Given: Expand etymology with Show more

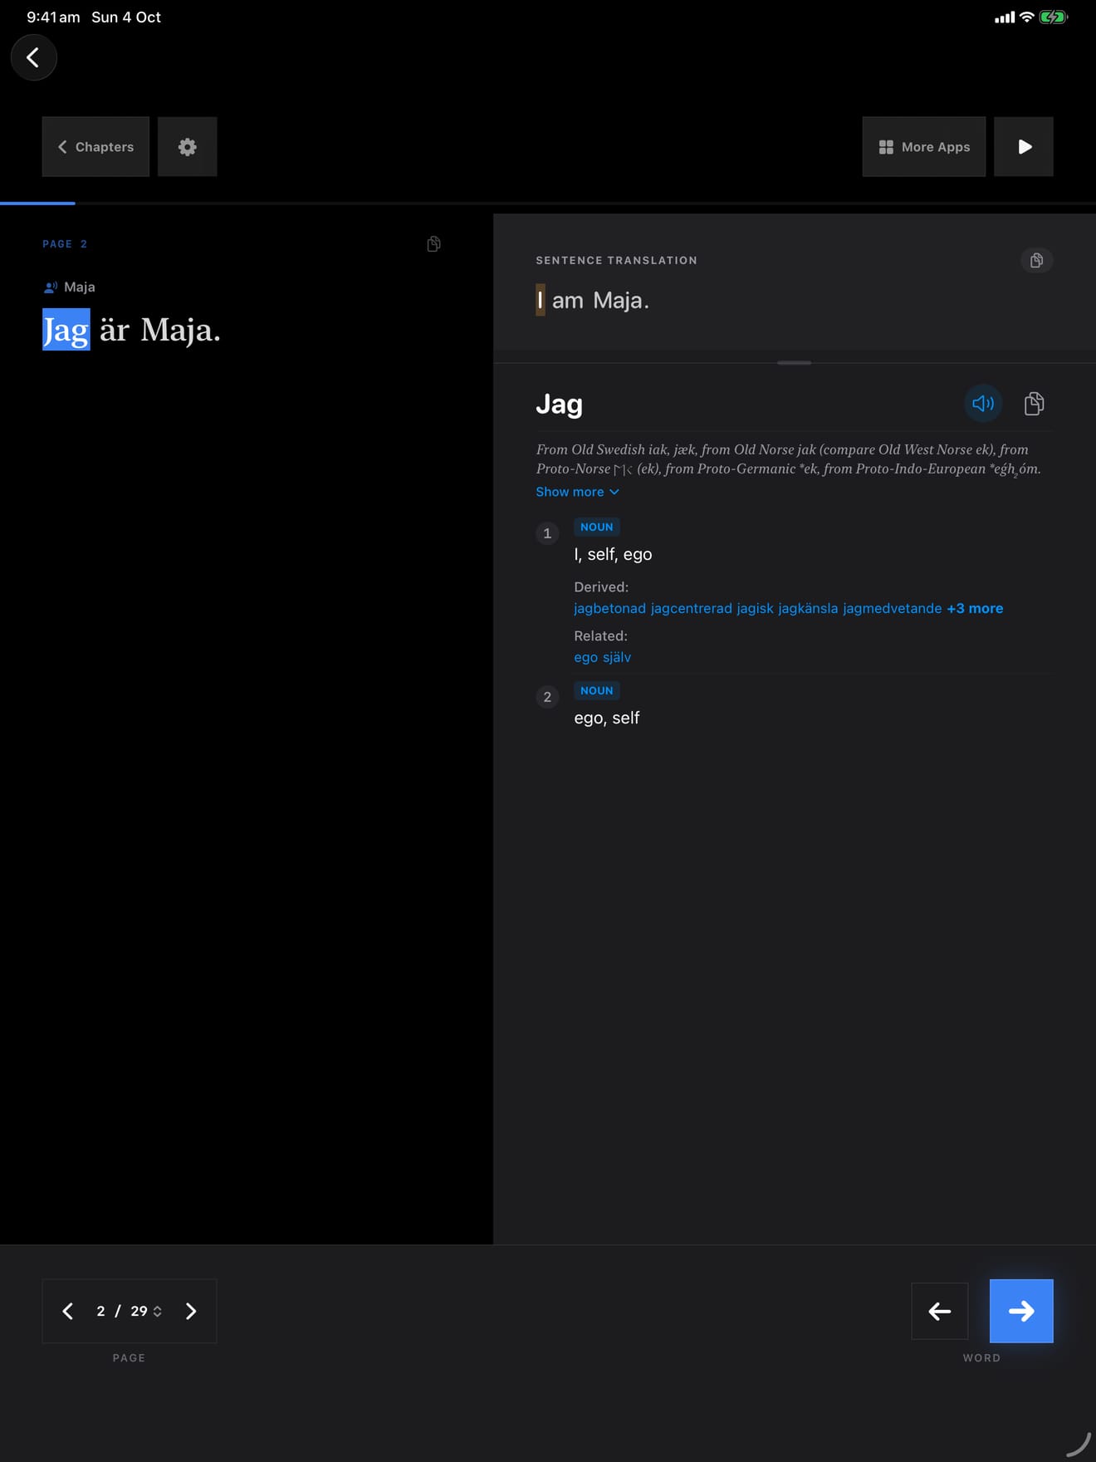Looking at the screenshot, I should pyautogui.click(x=577, y=492).
